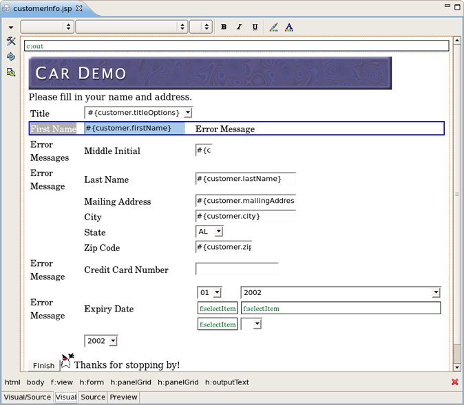
Task: Toggle Italic formatting
Action: click(239, 27)
